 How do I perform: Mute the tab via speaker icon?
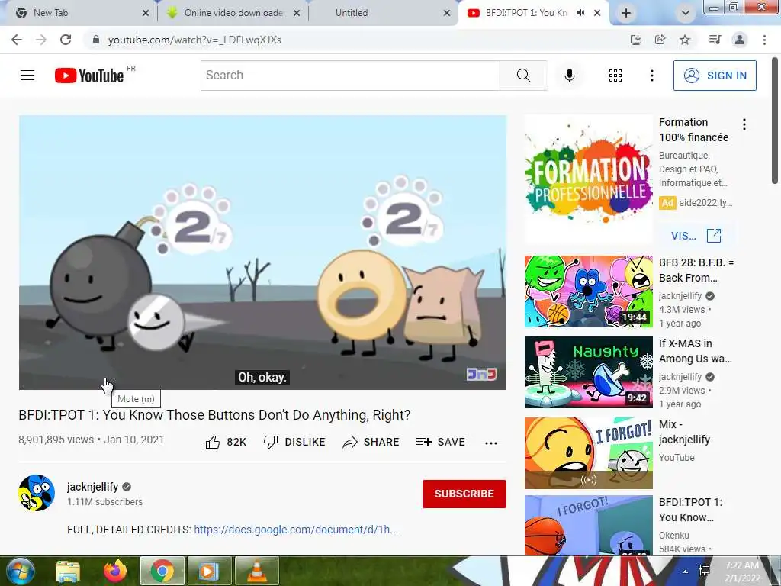(x=580, y=13)
